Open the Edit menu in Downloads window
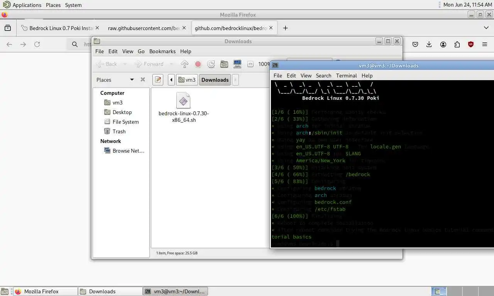 coord(113,51)
